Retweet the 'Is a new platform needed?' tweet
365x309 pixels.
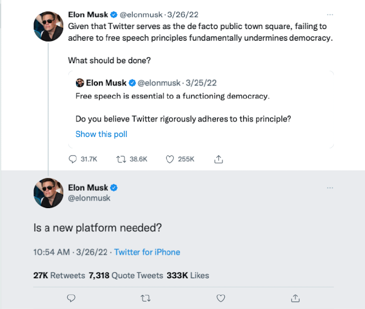coord(146,298)
